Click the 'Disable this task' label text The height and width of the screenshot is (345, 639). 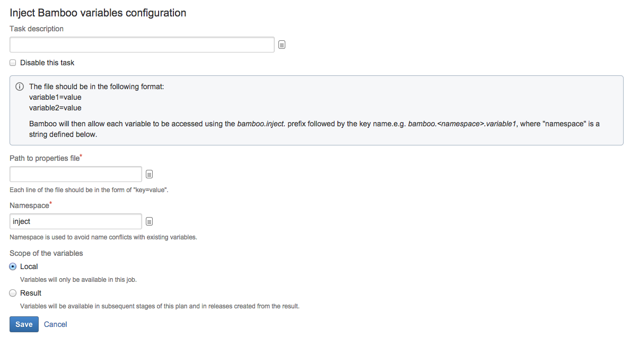[x=47, y=63]
